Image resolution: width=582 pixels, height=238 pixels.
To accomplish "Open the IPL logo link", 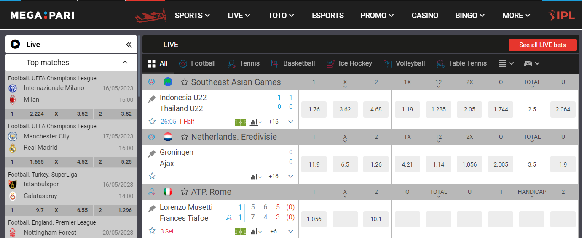I will pyautogui.click(x=562, y=16).
